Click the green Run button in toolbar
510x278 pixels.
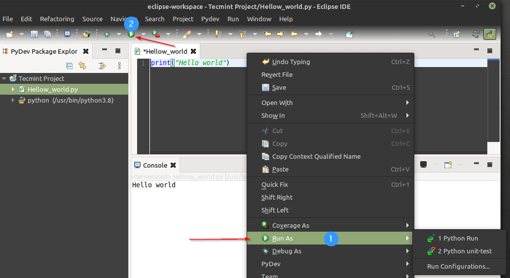coord(131,34)
